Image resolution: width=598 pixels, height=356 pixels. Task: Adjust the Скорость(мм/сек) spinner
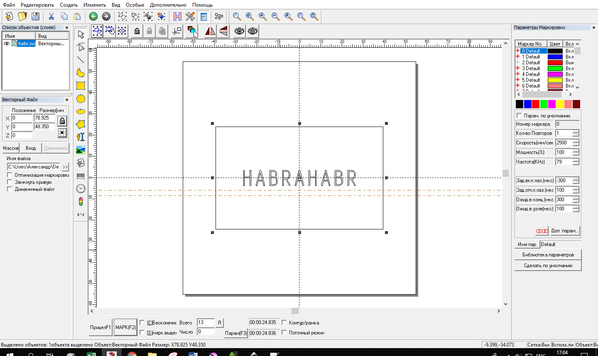(x=576, y=143)
